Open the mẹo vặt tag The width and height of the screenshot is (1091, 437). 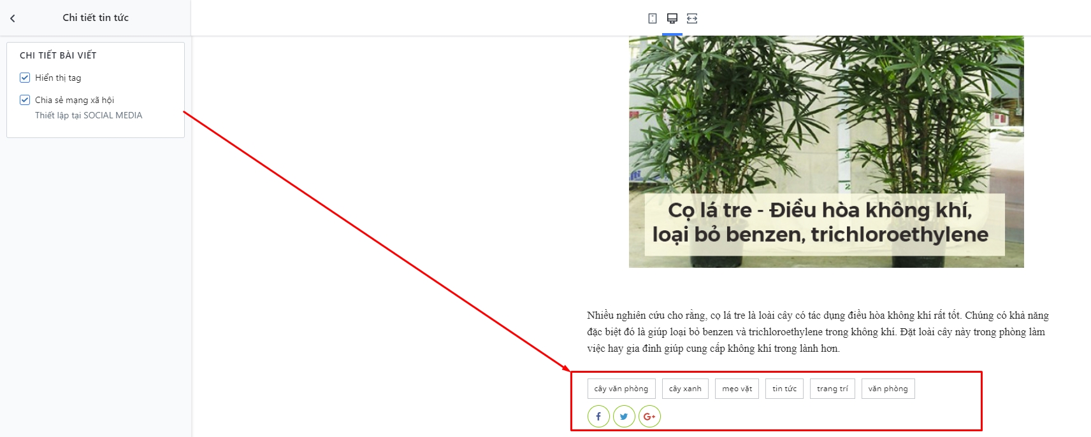[737, 389]
